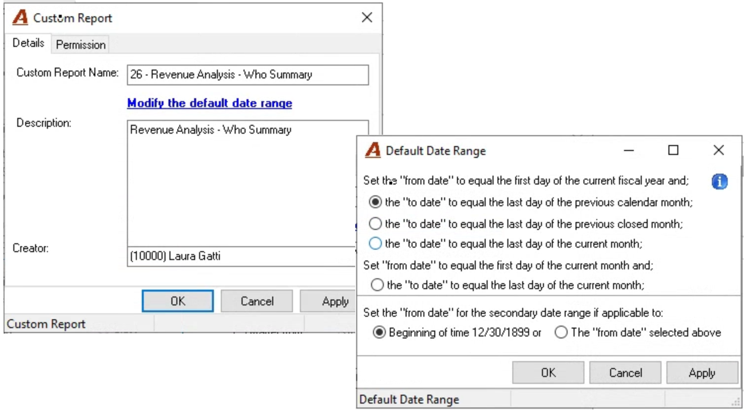Open the Details tab
The image size is (744, 410).
(28, 43)
